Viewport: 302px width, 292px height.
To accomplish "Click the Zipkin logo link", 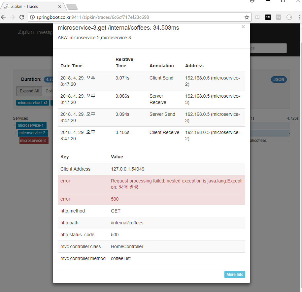I will pyautogui.click(x=26, y=32).
